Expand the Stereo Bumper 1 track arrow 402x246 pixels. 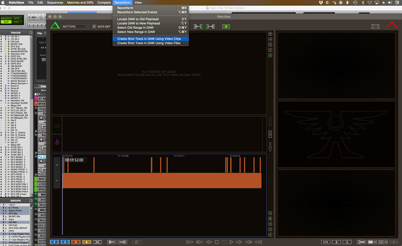(9, 81)
